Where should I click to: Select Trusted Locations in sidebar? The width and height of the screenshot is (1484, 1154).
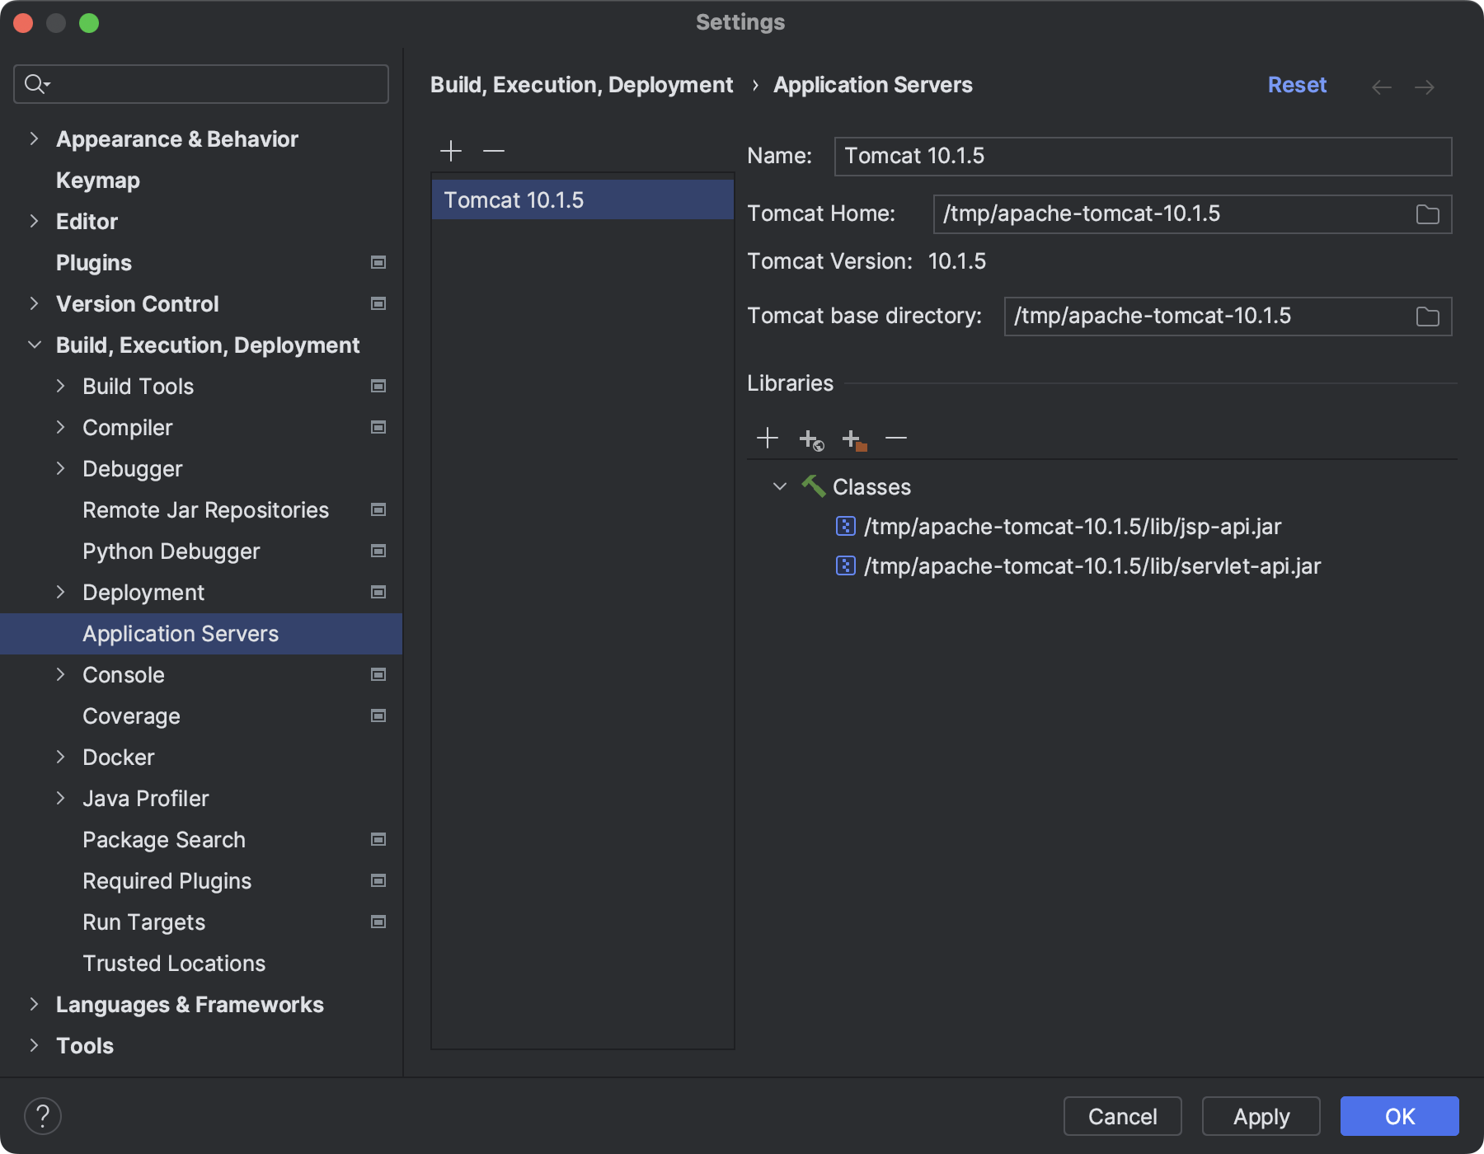point(174,963)
